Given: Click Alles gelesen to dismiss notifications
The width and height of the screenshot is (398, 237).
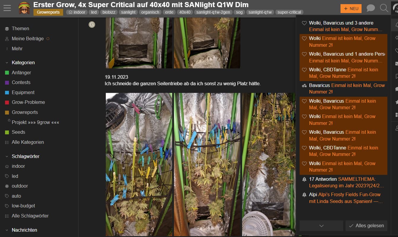Looking at the screenshot, I should (366, 226).
